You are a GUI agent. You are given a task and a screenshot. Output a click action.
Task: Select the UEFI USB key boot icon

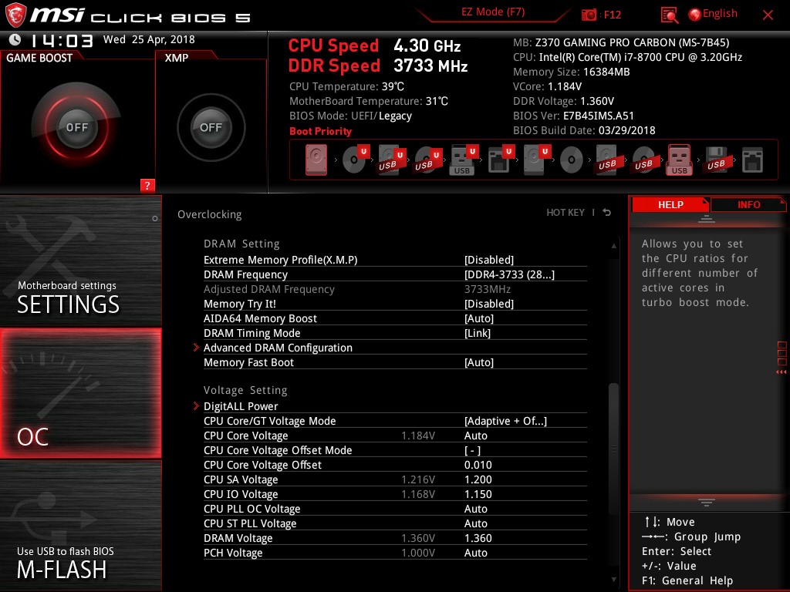pyautogui.click(x=463, y=160)
